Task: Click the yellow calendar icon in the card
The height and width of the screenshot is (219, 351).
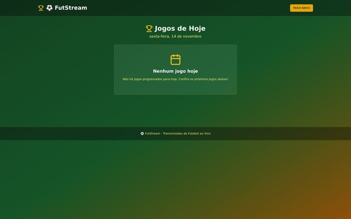Action: click(175, 60)
